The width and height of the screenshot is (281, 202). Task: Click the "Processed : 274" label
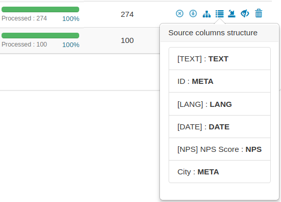pos(24,18)
